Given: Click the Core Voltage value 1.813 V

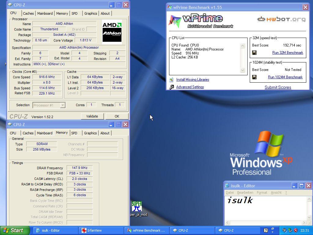Looking at the screenshot, I should [86, 40].
